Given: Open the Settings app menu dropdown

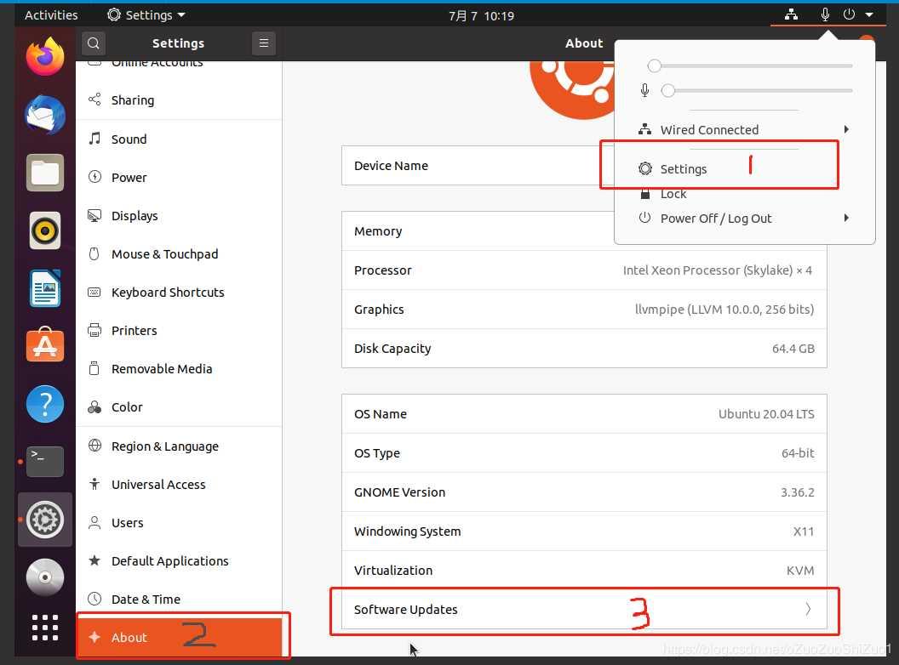Looking at the screenshot, I should (x=146, y=15).
